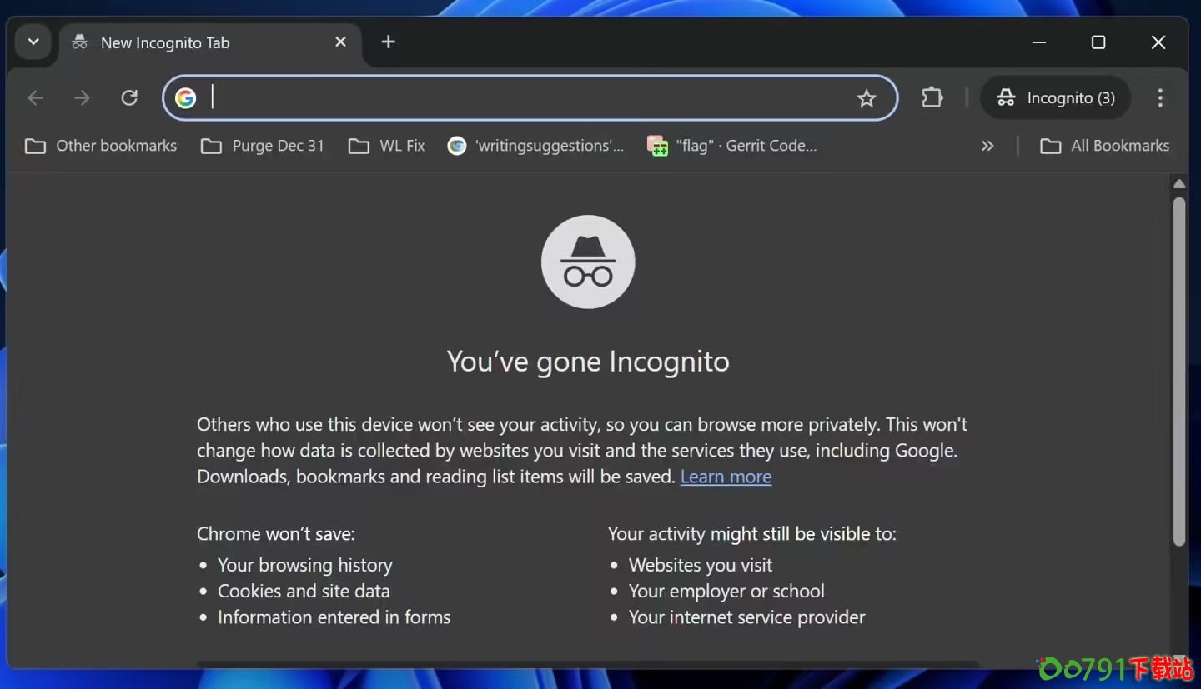
Task: Open the extensions puzzle-piece icon
Action: point(932,97)
